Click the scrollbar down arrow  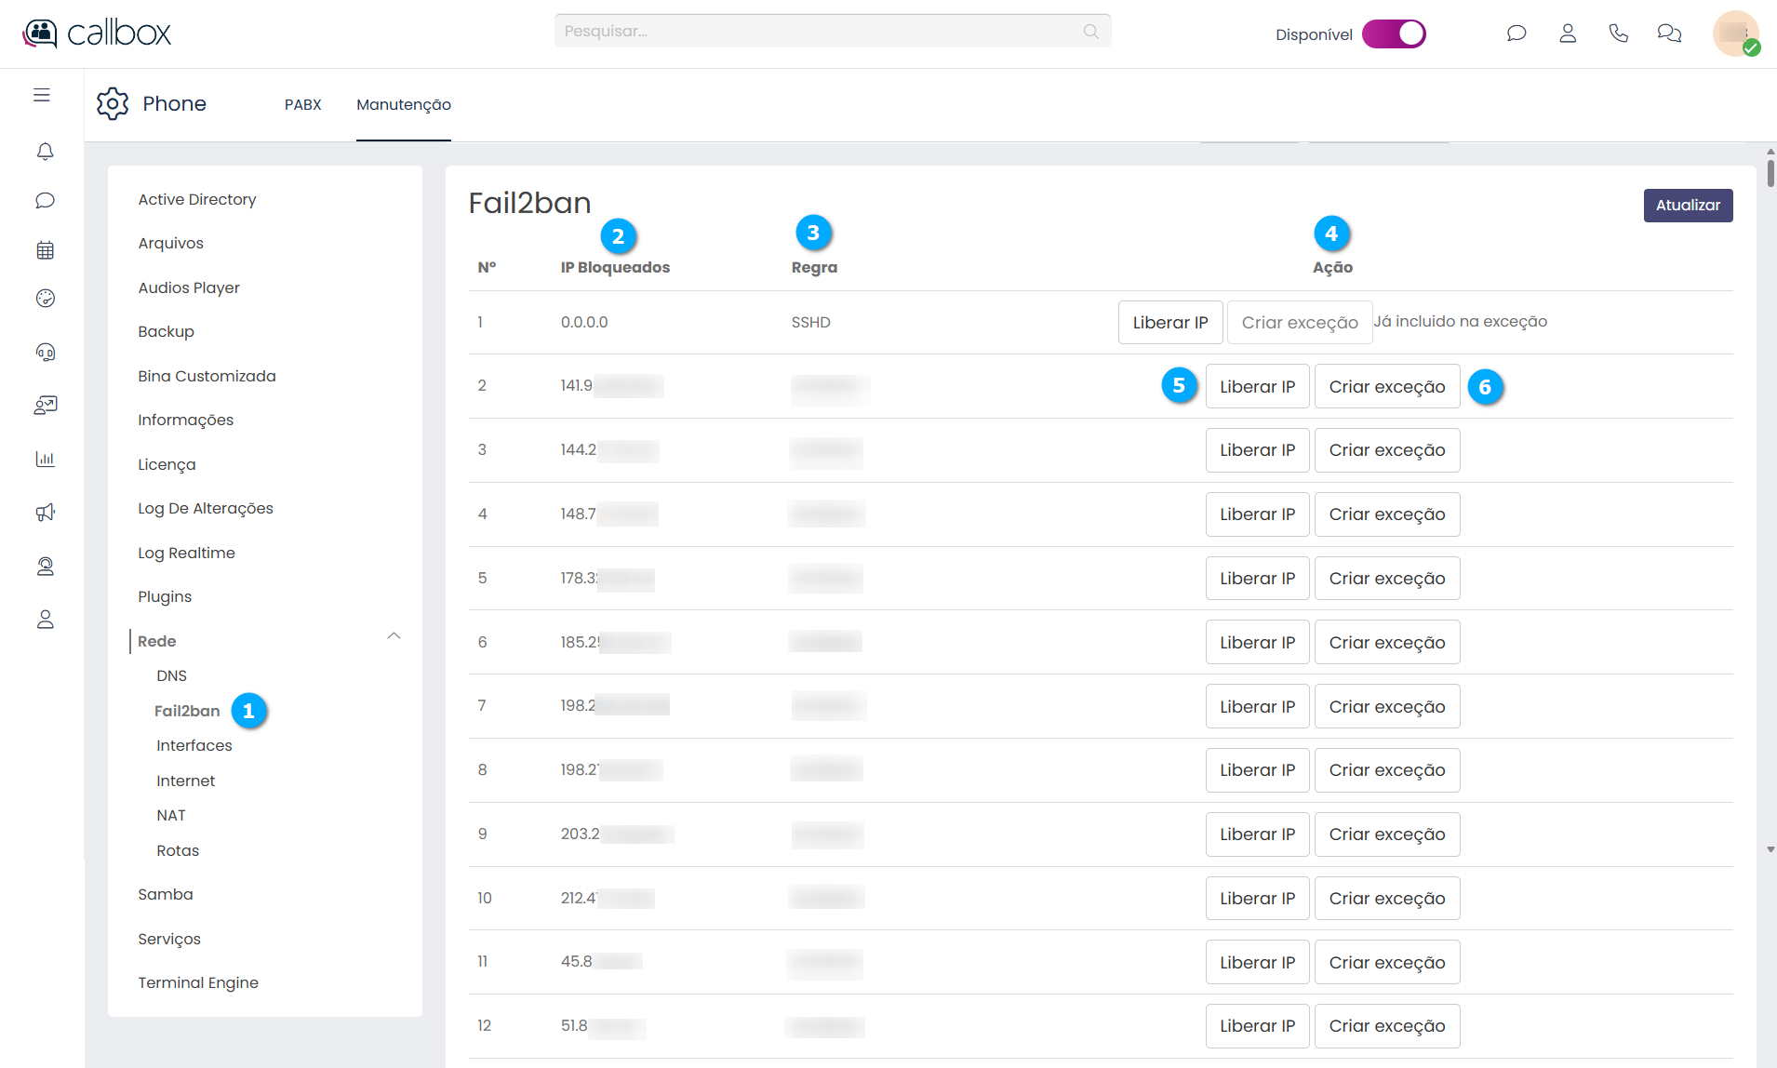point(1770,849)
